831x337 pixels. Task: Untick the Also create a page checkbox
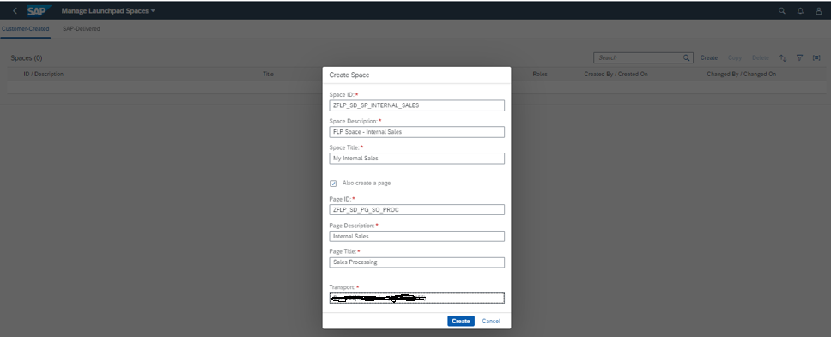pos(333,184)
